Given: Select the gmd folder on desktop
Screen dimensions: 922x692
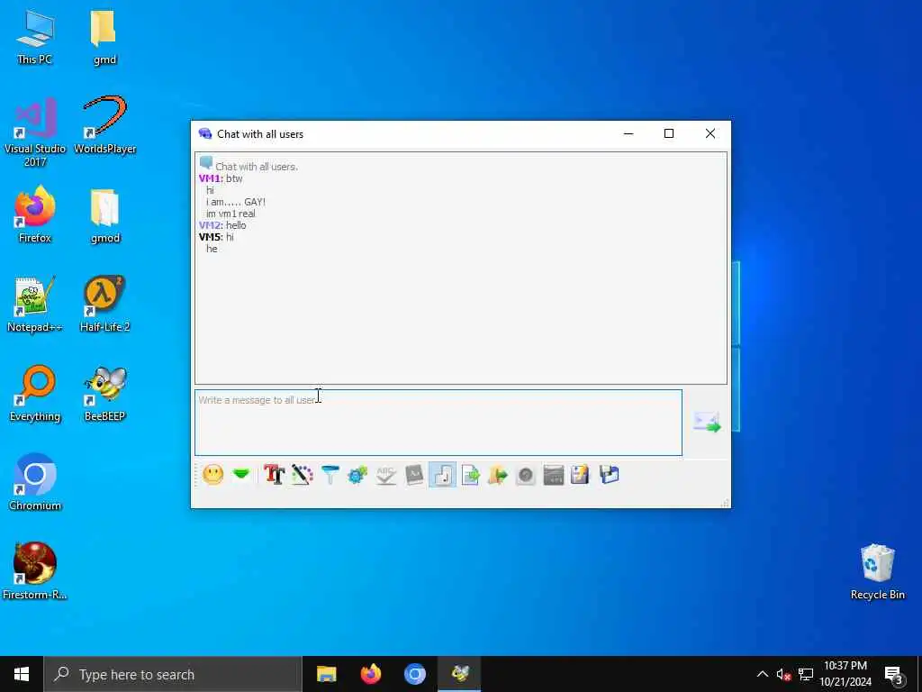Looking at the screenshot, I should [x=104, y=36].
